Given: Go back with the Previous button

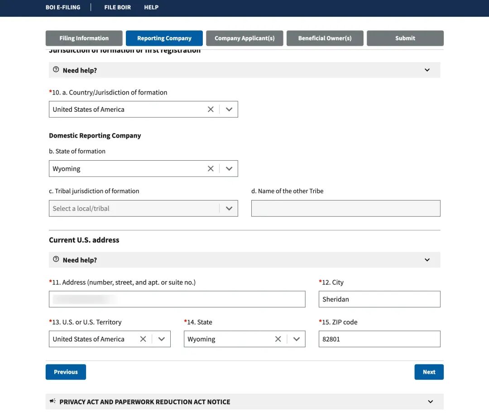Looking at the screenshot, I should pos(66,372).
